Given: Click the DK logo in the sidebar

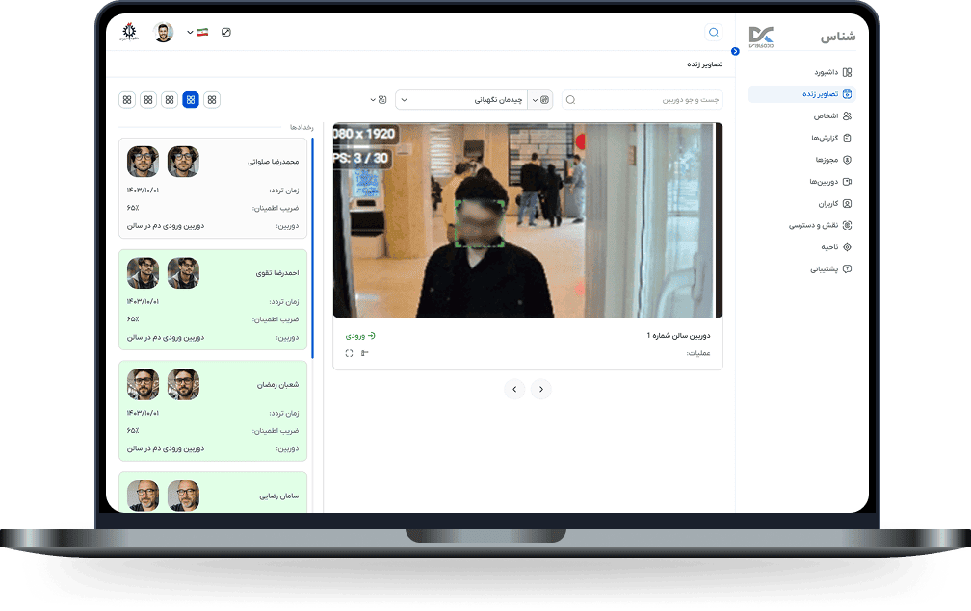Looking at the screenshot, I should [761, 37].
